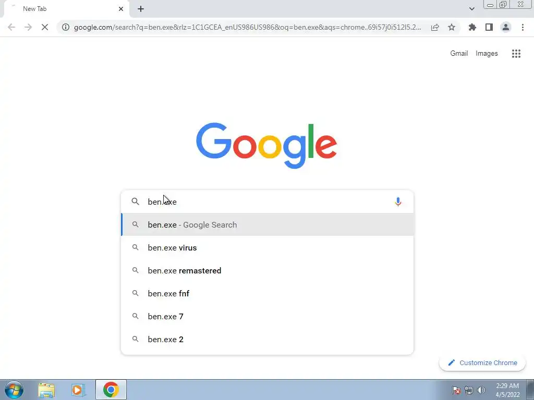View site information icon in address bar
Screen dimensions: 534x400
coord(66,27)
